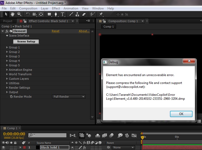The width and height of the screenshot is (202, 150).
Task: Open the composition mini-flowchart in timeline
Action: 73,135
